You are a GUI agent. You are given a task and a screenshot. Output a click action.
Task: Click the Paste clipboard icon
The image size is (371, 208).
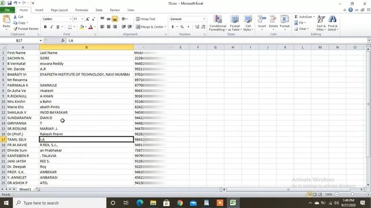(x=6, y=19)
